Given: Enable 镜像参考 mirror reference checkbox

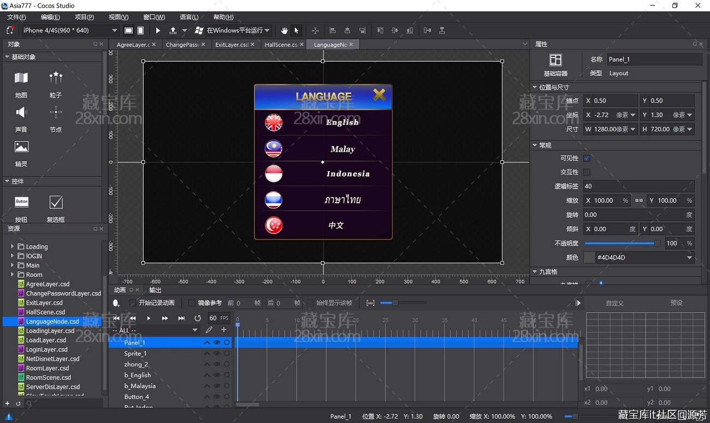Looking at the screenshot, I should point(191,303).
